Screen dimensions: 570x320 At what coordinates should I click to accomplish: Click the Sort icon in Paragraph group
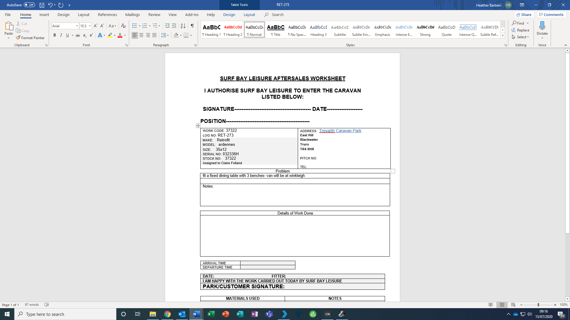(183, 26)
